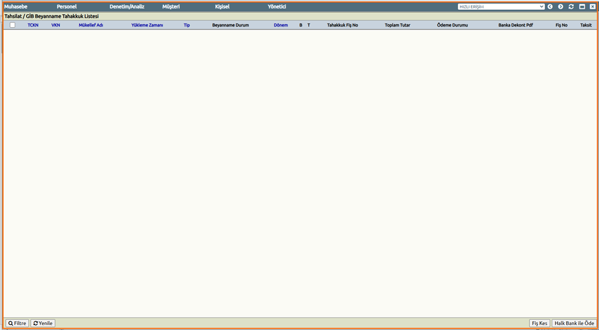
Task: Click the T column header
Action: 309,25
